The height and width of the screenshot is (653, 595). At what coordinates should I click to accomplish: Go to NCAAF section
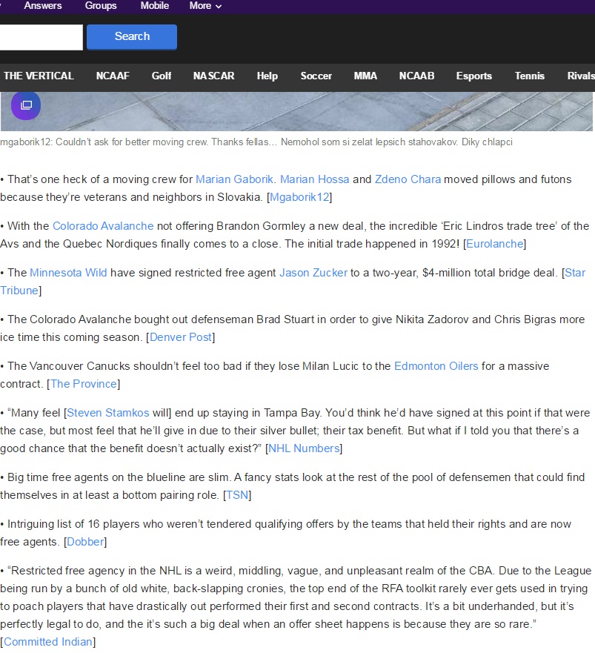point(113,76)
